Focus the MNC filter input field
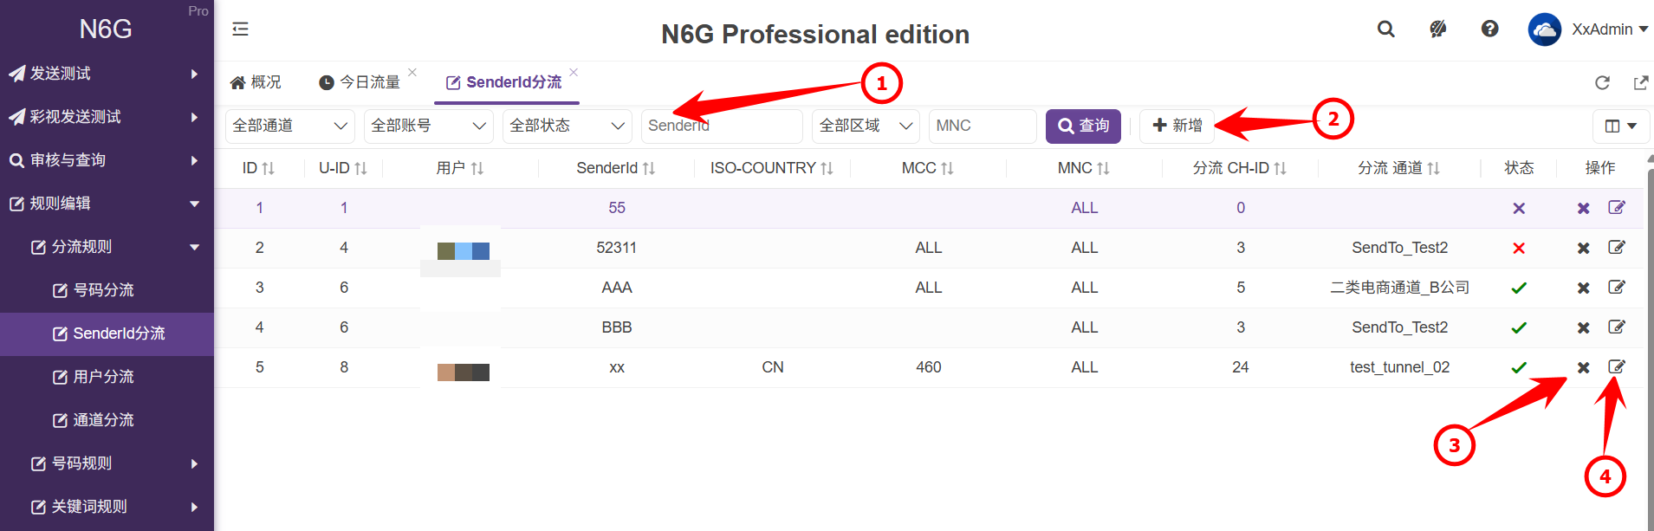 982,126
